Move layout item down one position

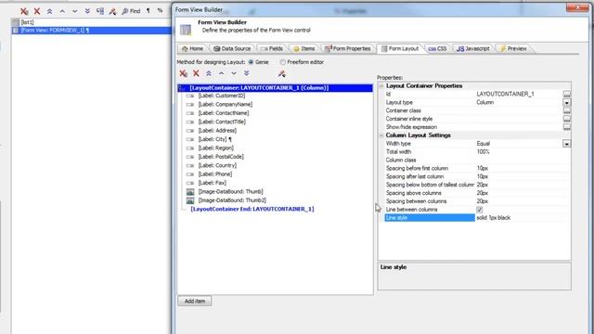point(234,73)
